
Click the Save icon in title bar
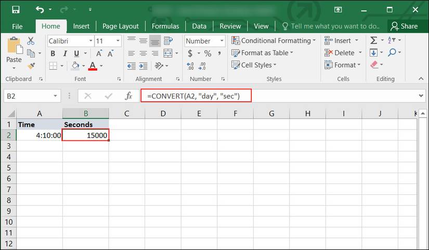16,10
